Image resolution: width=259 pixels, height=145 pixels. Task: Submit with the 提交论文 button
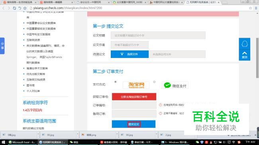[133, 124]
